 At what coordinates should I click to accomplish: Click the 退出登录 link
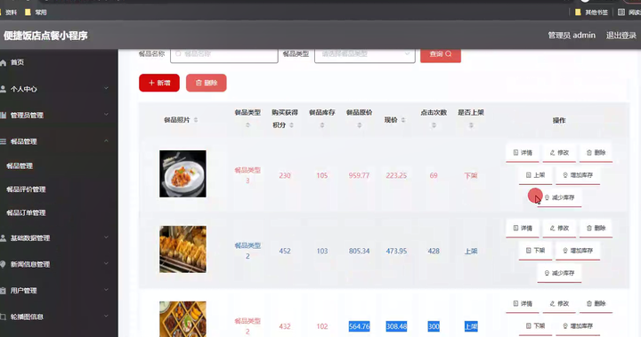coord(621,36)
